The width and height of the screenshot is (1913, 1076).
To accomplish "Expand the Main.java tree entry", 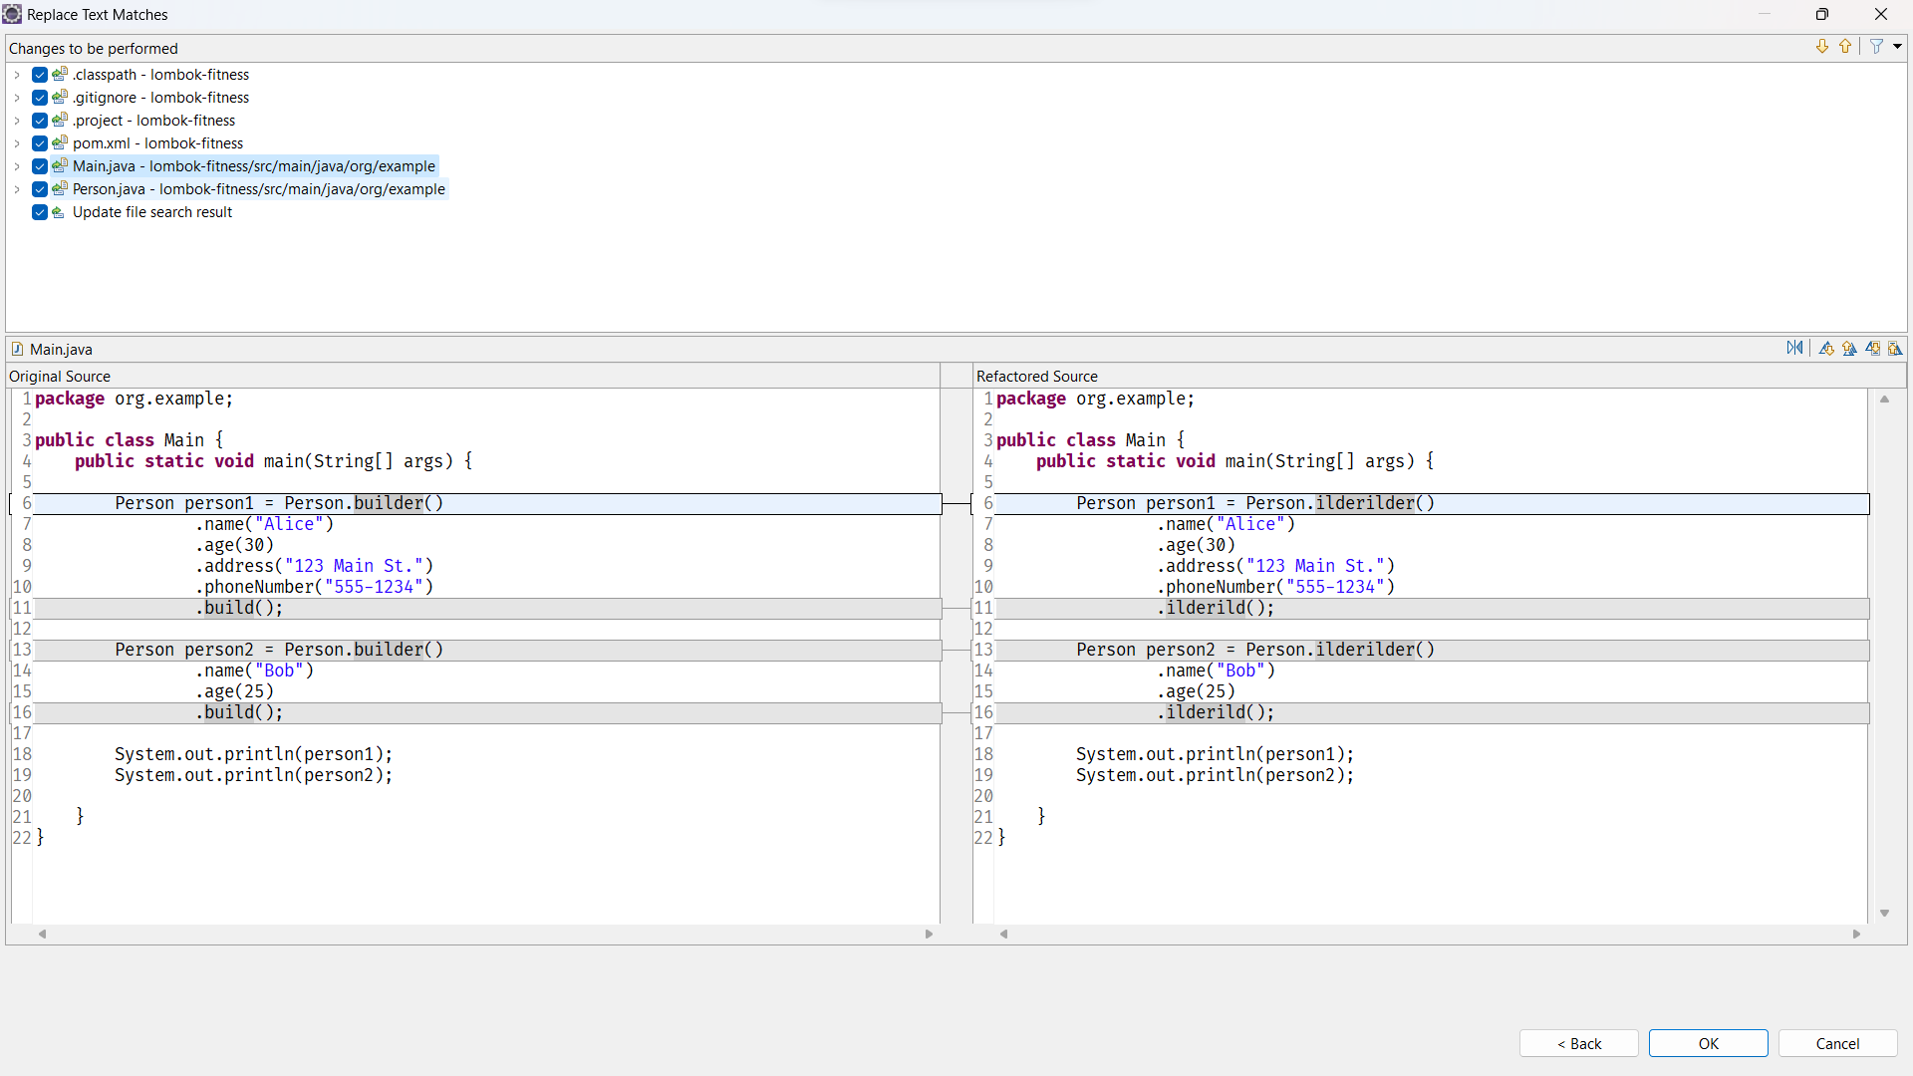I will [17, 165].
